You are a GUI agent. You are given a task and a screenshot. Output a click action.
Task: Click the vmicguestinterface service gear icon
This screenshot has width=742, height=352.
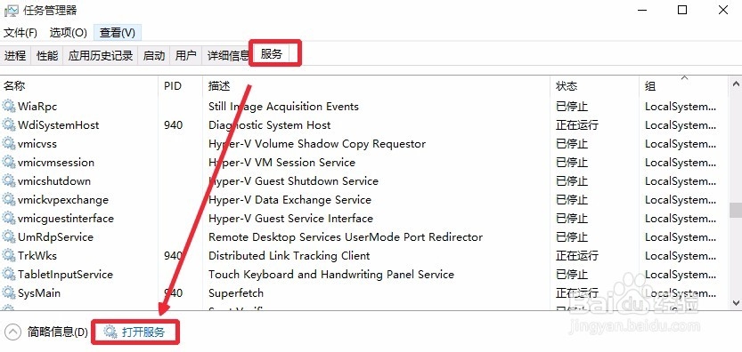pyautogui.click(x=9, y=219)
